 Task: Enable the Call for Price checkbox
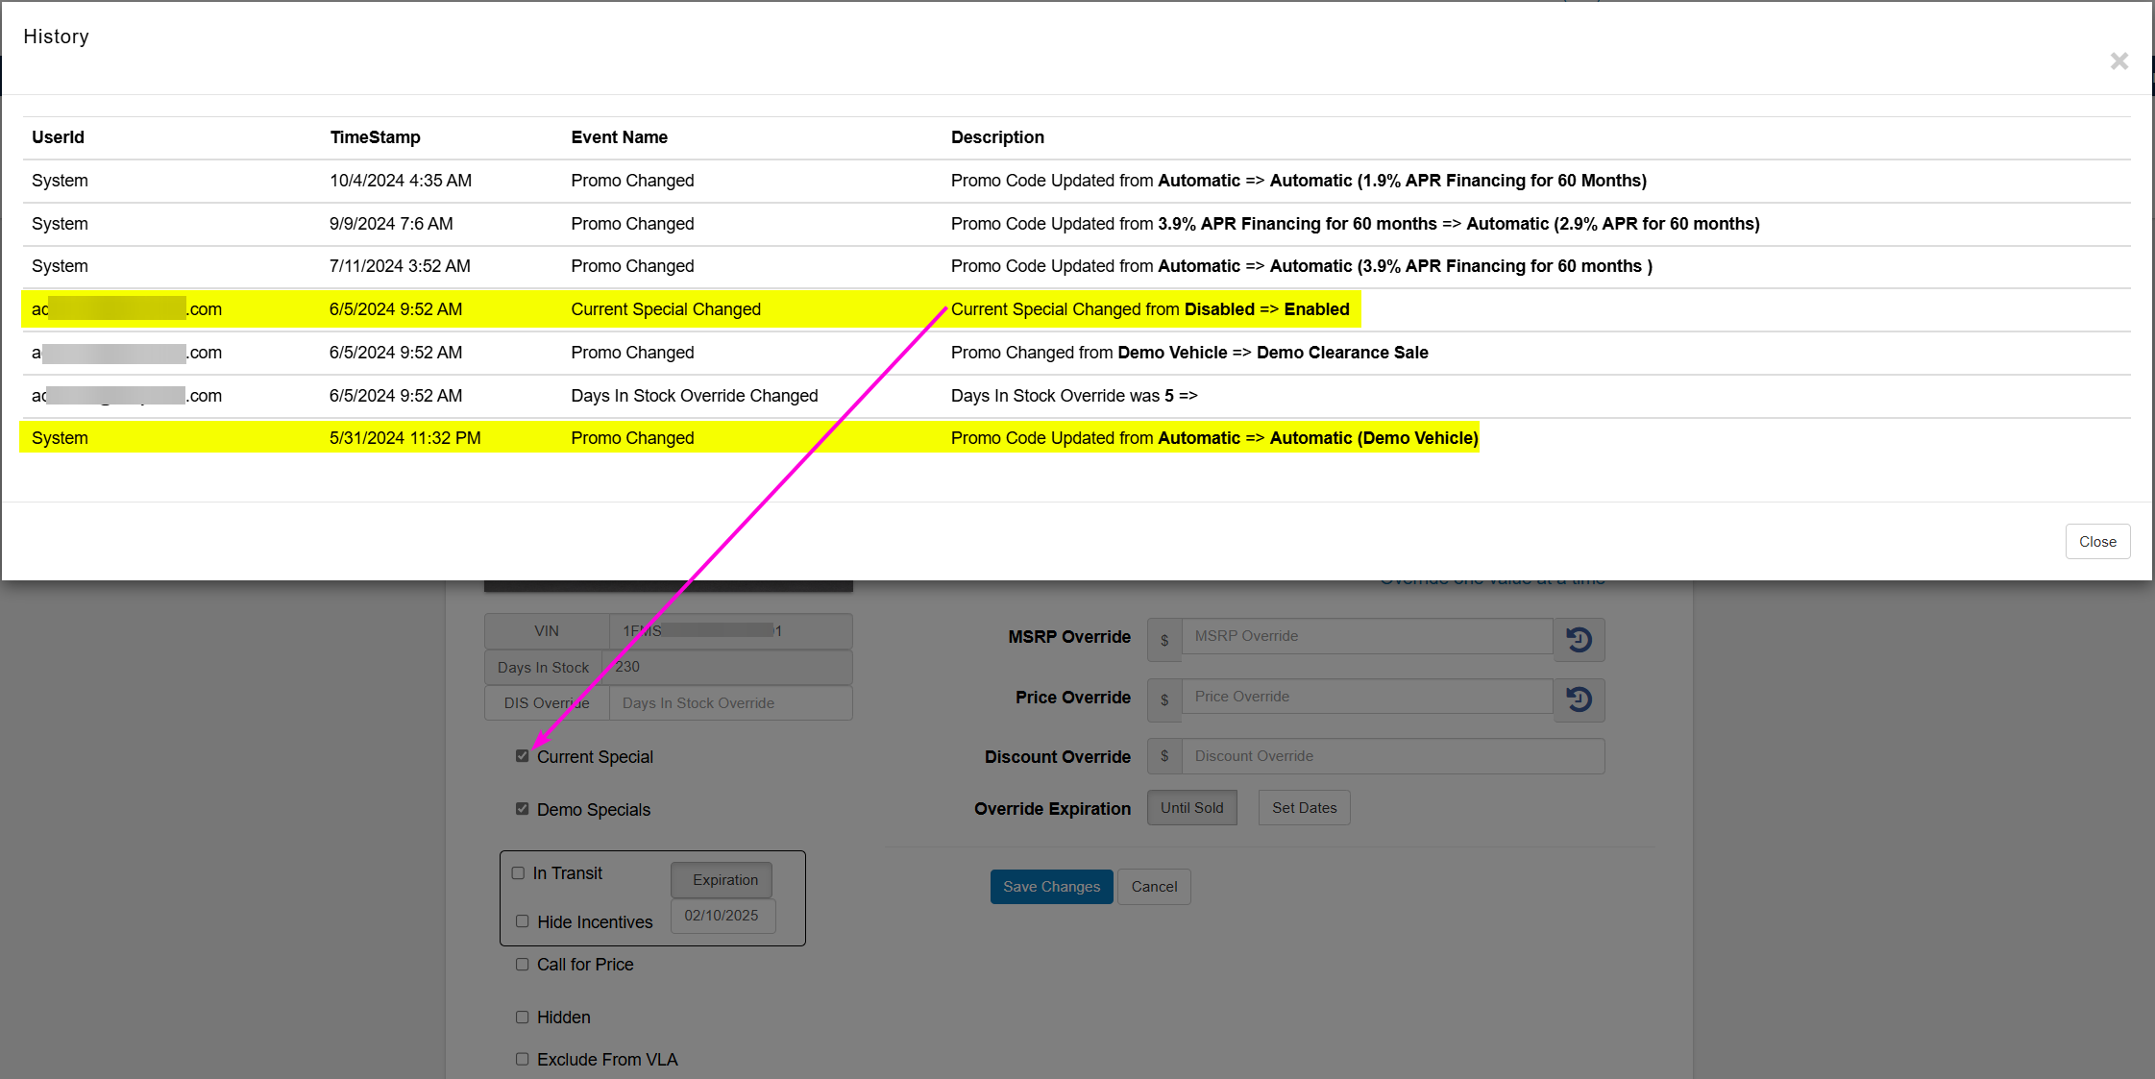click(523, 965)
